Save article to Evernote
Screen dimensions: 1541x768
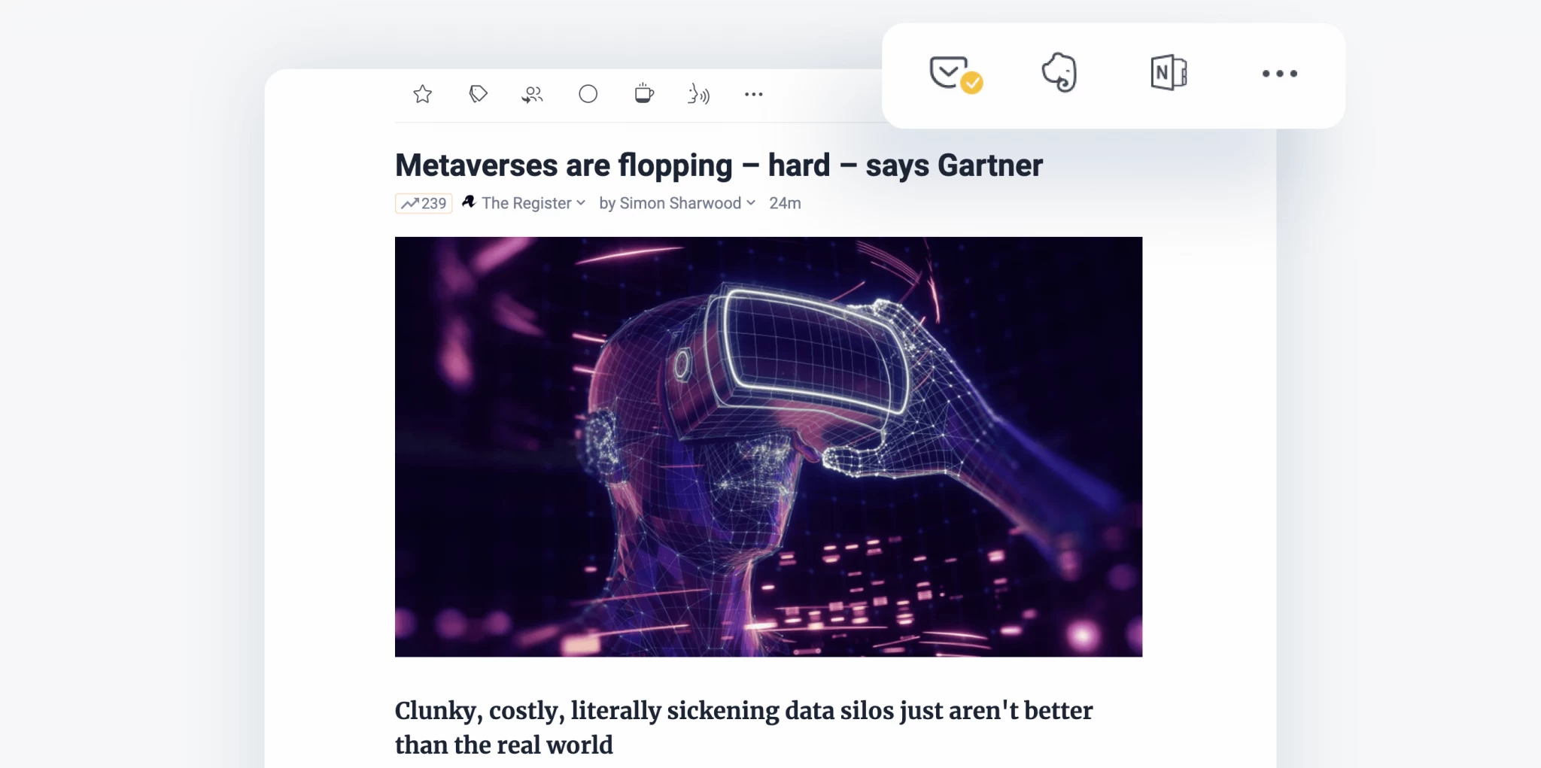click(x=1059, y=73)
